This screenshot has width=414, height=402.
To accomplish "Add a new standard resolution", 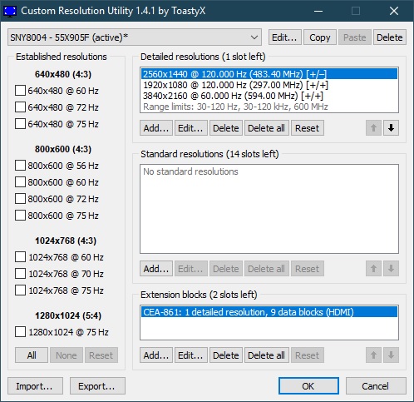I will click(x=156, y=268).
